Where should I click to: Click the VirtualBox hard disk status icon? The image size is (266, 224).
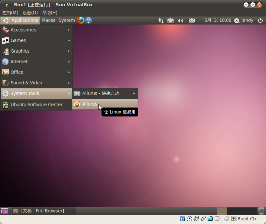(182, 219)
